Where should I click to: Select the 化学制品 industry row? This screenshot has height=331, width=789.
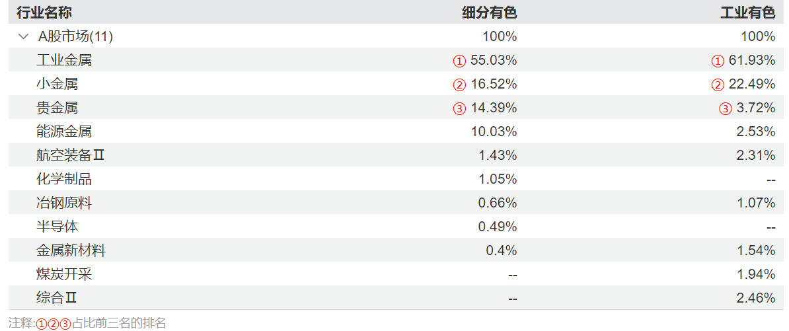pyautogui.click(x=64, y=179)
